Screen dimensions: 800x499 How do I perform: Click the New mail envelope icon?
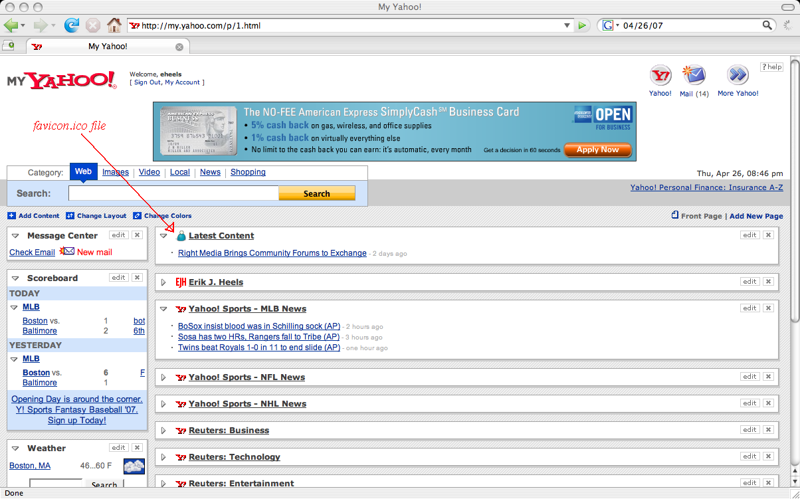click(x=67, y=251)
